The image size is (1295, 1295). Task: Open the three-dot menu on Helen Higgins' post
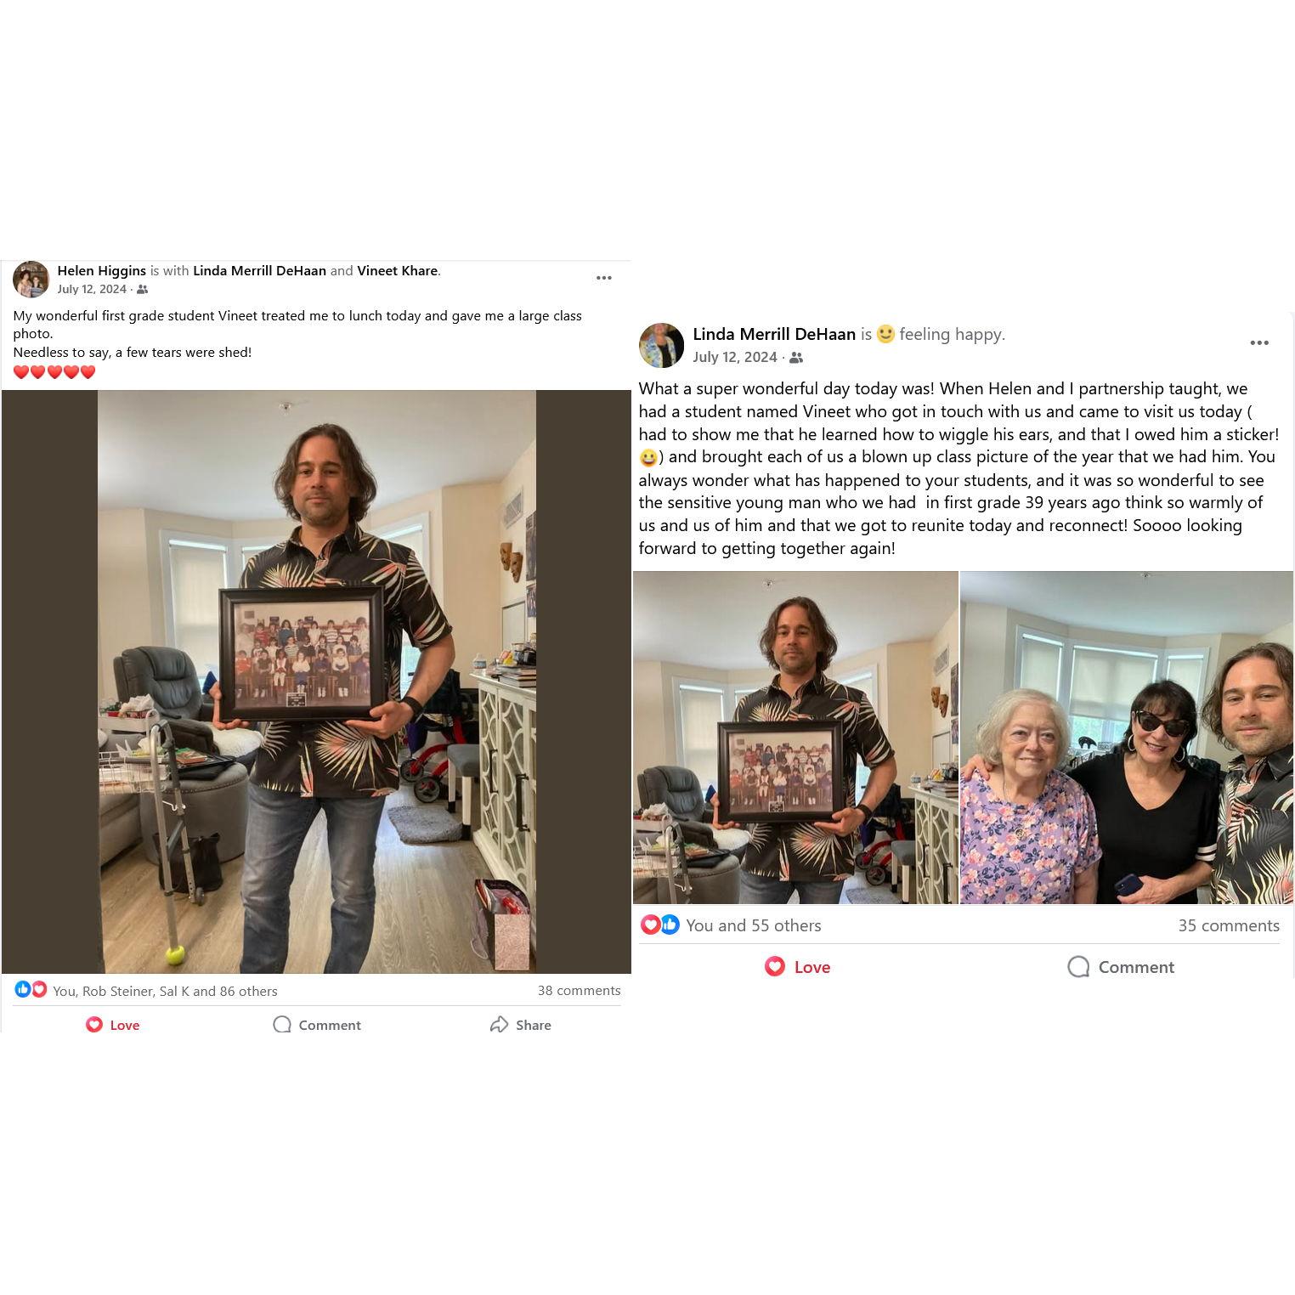(604, 278)
